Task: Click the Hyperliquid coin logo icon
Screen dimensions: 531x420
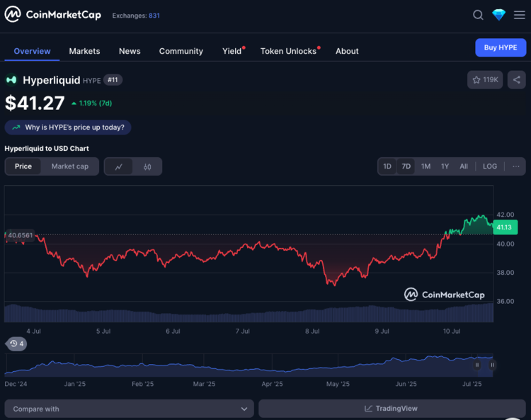Action: coord(11,80)
